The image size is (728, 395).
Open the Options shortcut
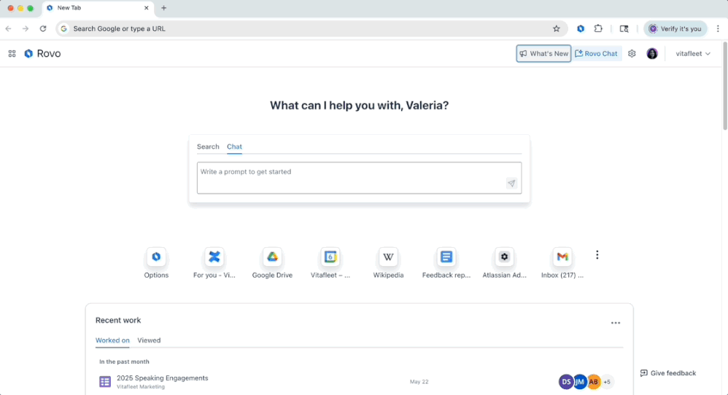tap(156, 263)
